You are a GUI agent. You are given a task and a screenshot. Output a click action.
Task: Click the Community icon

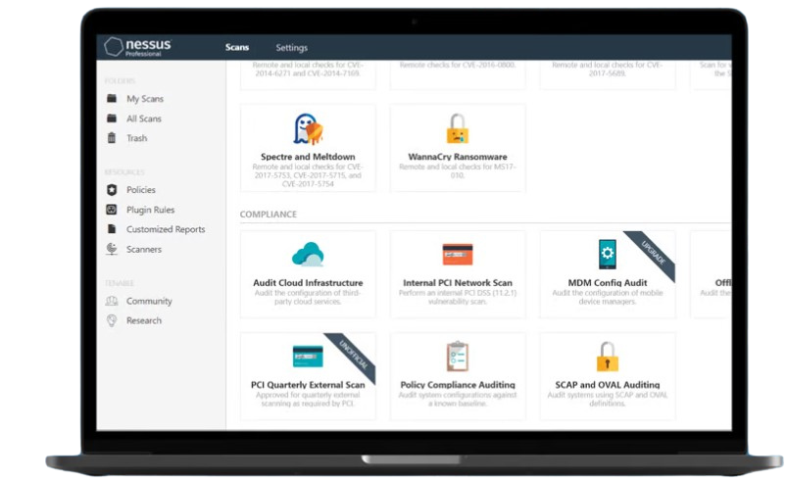(112, 301)
